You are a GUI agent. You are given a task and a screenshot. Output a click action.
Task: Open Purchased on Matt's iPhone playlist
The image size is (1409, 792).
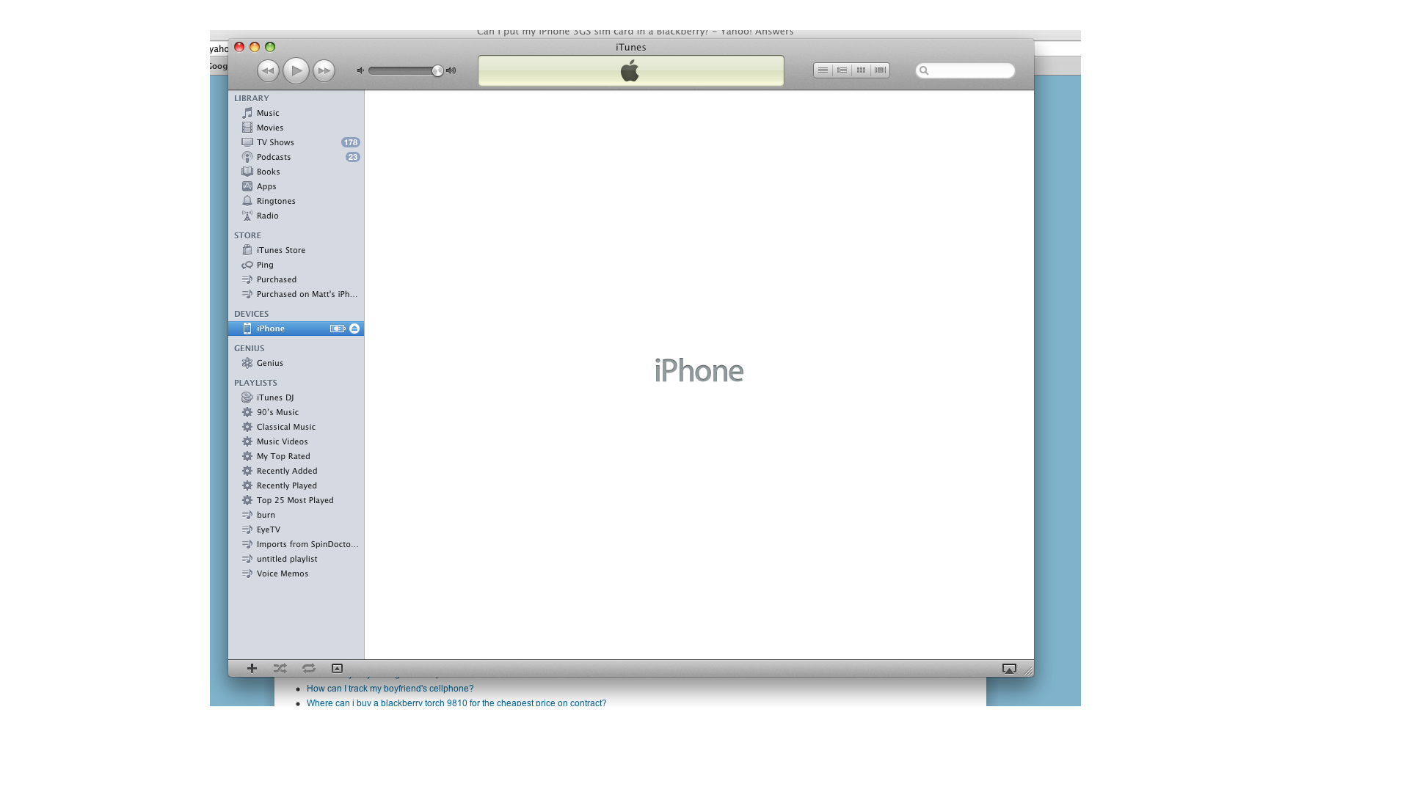coord(296,294)
